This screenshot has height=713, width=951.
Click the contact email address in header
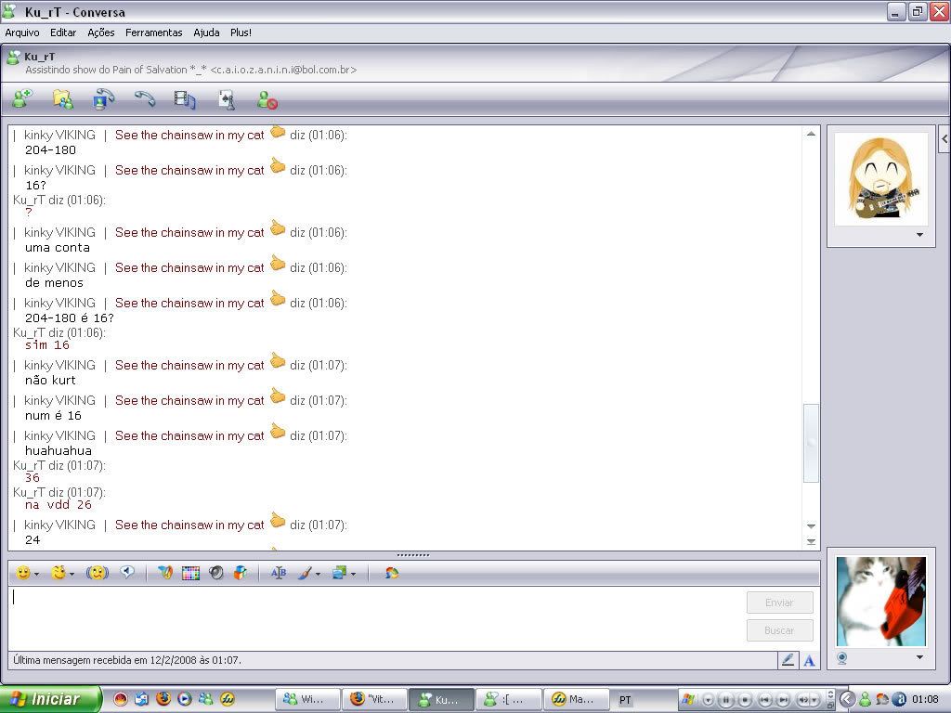pyautogui.click(x=283, y=70)
